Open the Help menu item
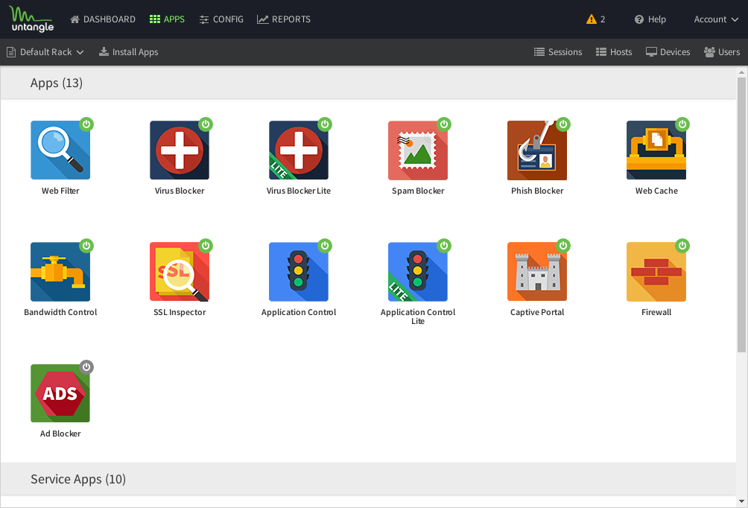The image size is (748, 508). (x=650, y=19)
